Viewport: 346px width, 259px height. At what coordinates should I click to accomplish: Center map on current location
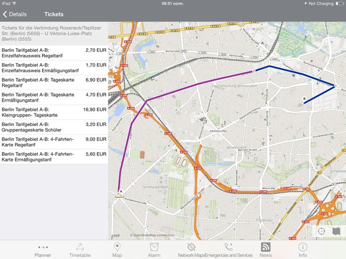pyautogui.click(x=322, y=231)
